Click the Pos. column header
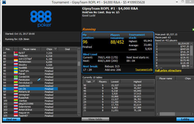Screen dimensions: 194x124 point(8,49)
